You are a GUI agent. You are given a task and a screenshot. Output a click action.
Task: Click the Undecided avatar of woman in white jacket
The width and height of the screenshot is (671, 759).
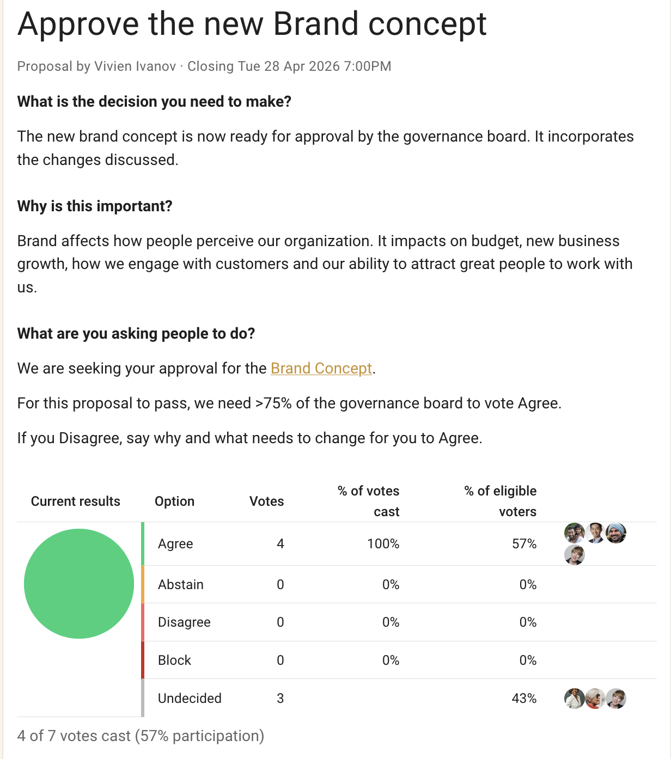point(575,699)
